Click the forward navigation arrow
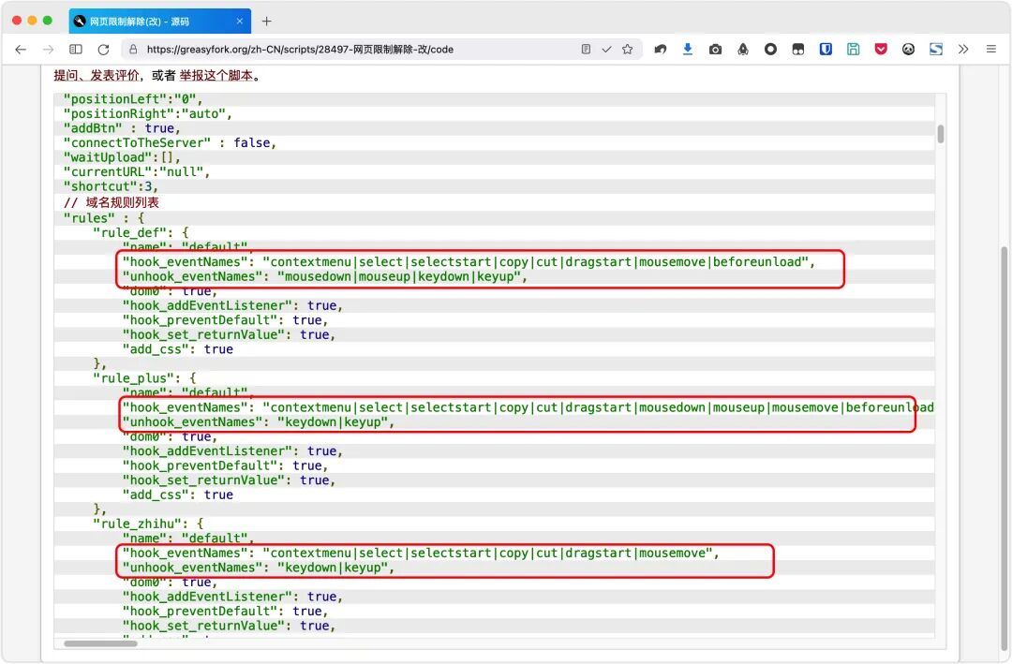 pyautogui.click(x=48, y=49)
